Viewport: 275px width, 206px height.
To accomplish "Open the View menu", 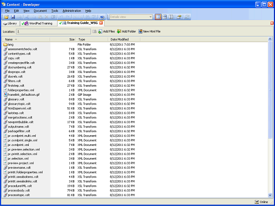I will point(26,11).
